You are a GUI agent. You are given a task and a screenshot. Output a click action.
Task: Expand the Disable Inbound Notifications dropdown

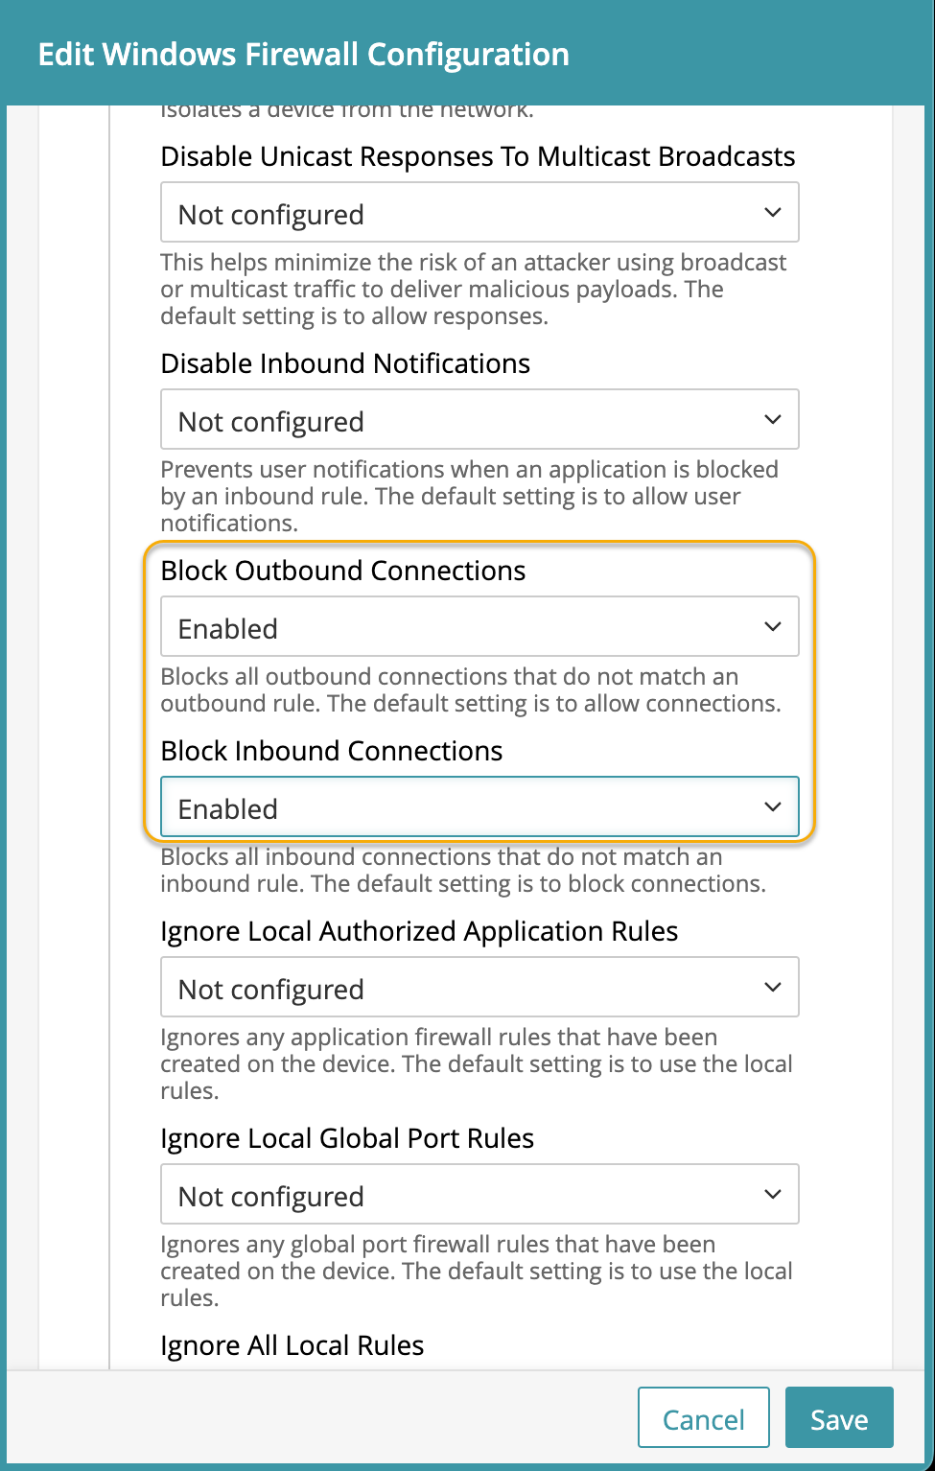tap(479, 420)
